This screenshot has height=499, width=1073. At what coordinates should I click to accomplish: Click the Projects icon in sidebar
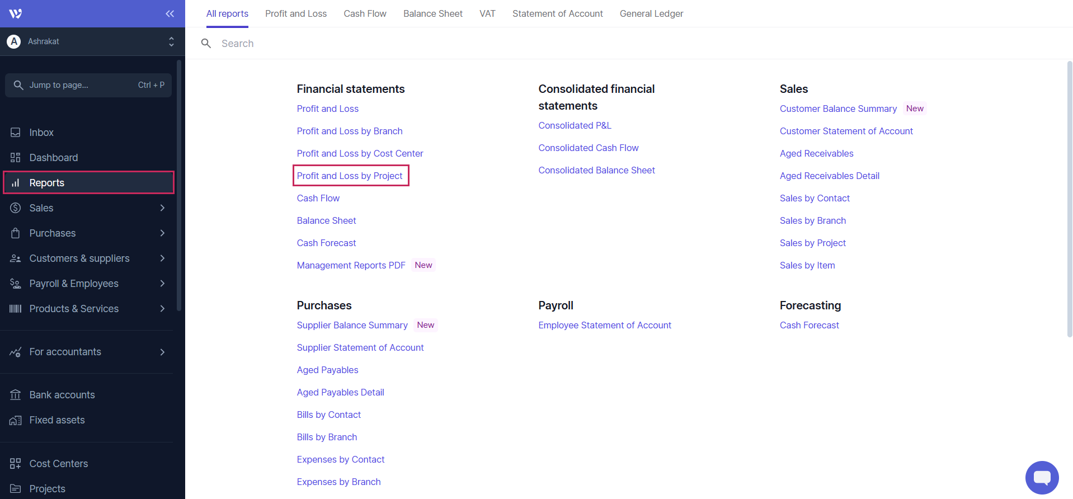click(16, 489)
